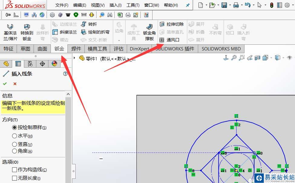Click the New document icon
The image size is (295, 183).
[201, 5]
